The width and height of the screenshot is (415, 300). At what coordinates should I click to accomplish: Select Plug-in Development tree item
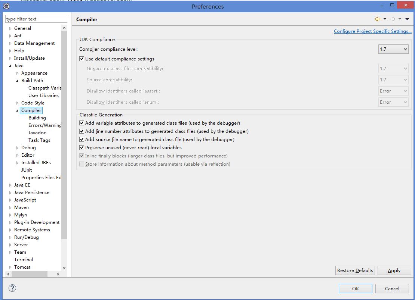37,222
